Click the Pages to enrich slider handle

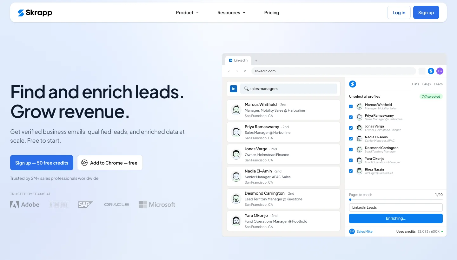pyautogui.click(x=350, y=200)
